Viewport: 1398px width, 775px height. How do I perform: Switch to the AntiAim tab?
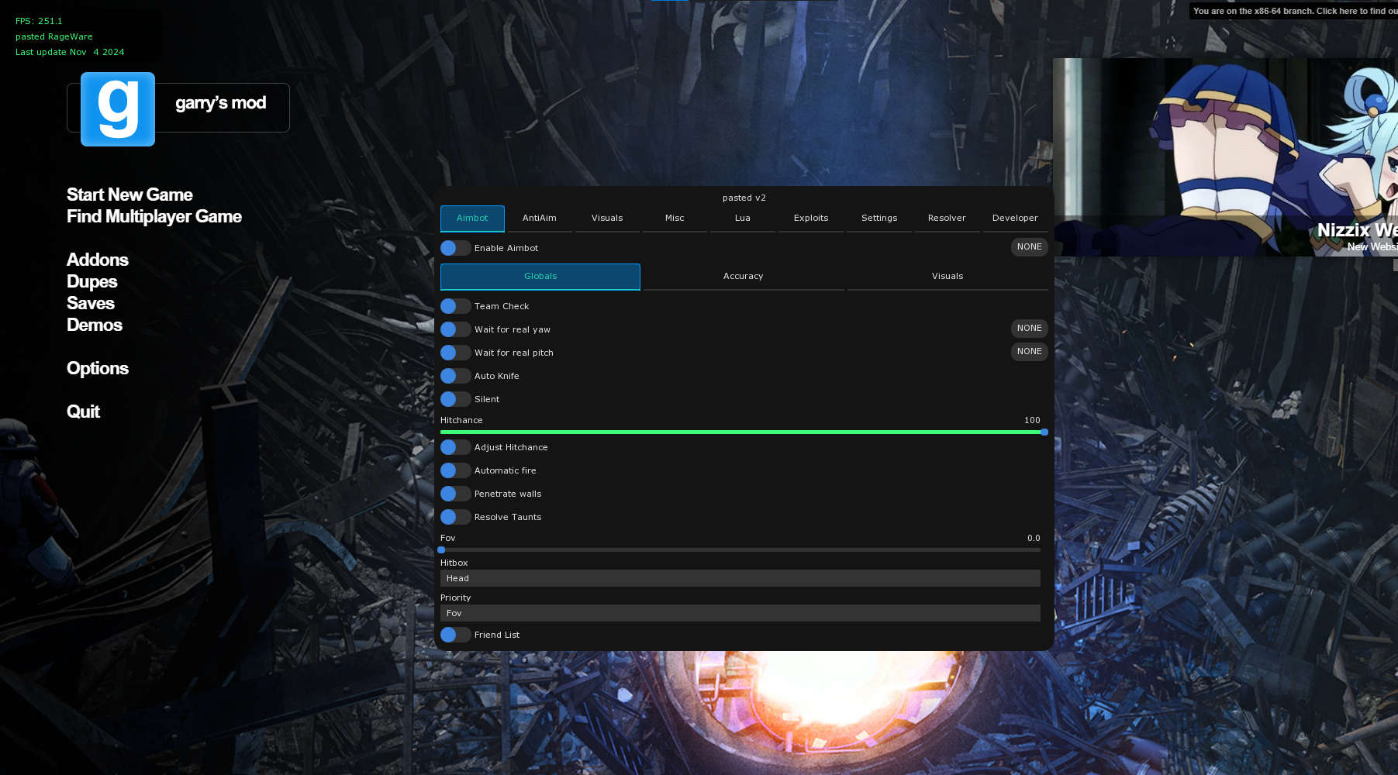pos(540,219)
